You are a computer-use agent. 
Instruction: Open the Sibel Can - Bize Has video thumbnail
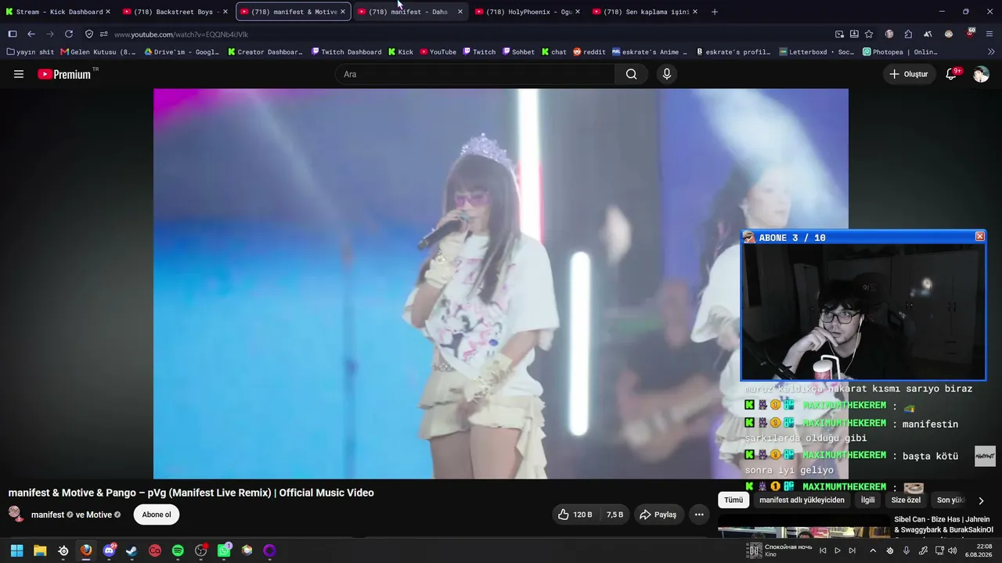[x=804, y=526]
